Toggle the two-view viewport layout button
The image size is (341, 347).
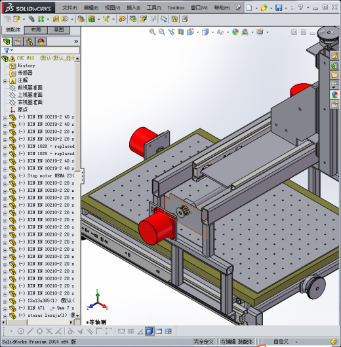tap(159, 331)
